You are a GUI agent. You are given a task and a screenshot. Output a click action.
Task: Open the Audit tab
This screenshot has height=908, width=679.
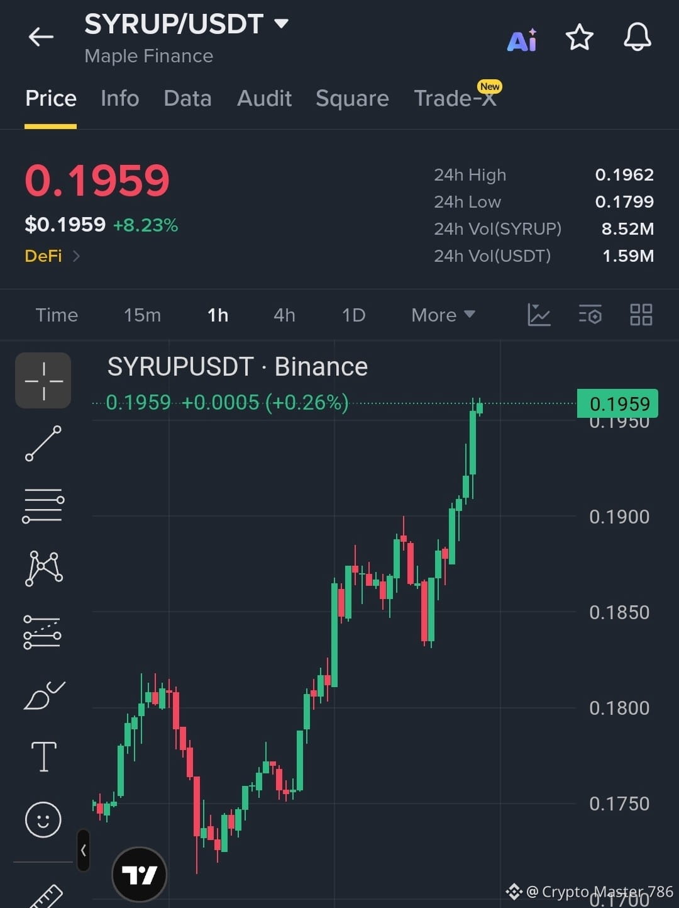coord(264,98)
